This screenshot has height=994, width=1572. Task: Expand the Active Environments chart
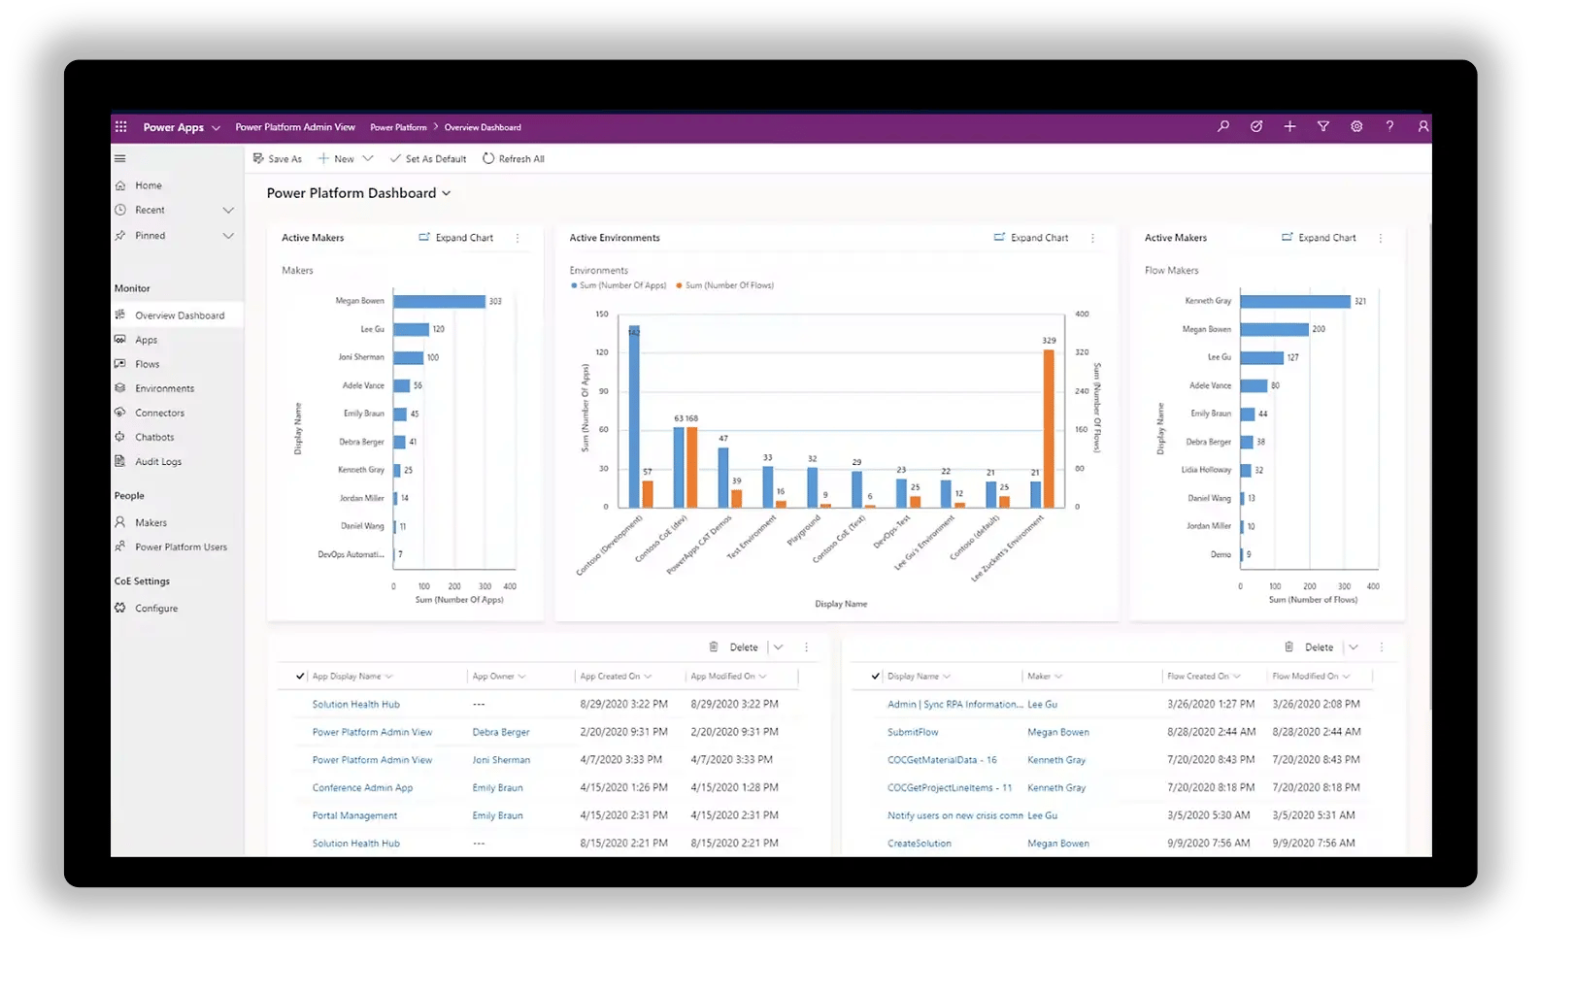[x=1031, y=238]
